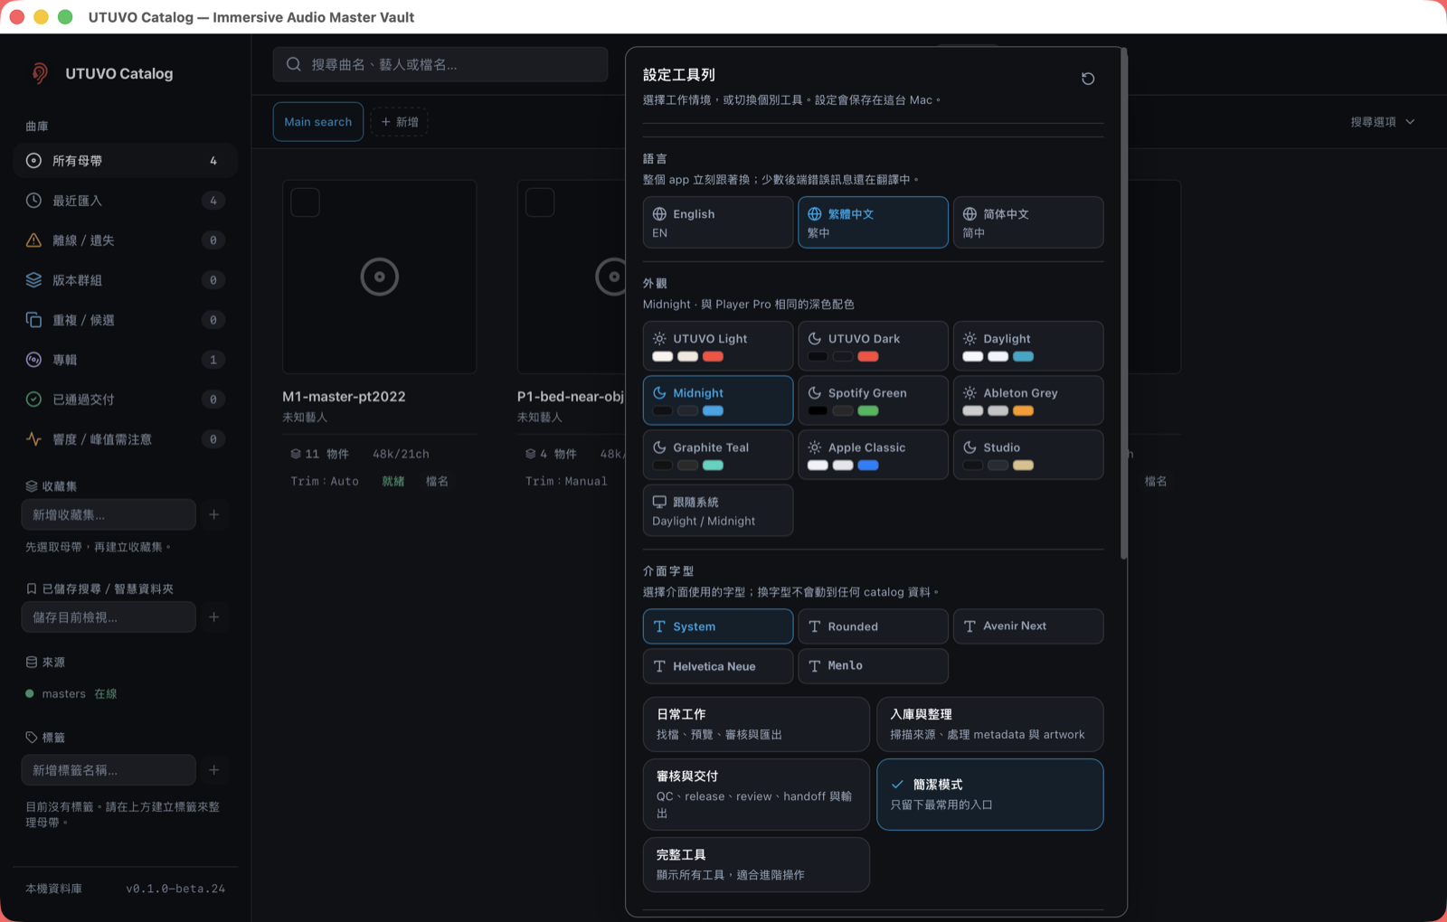Tick the checkbox on M1-master-pt2022 card
Screen dimensions: 1447x922
(x=306, y=202)
